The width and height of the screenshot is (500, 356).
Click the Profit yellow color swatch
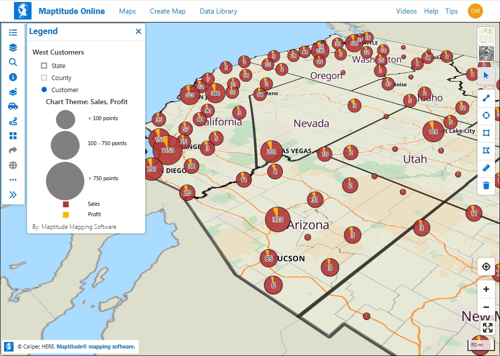pyautogui.click(x=66, y=215)
